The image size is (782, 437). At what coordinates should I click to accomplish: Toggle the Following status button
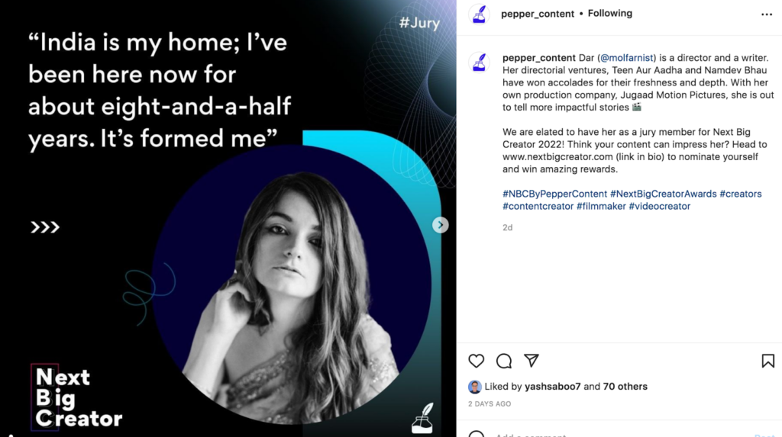pos(609,14)
